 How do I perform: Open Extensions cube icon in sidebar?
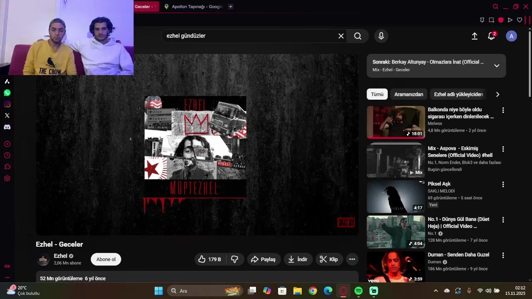(x=7, y=167)
